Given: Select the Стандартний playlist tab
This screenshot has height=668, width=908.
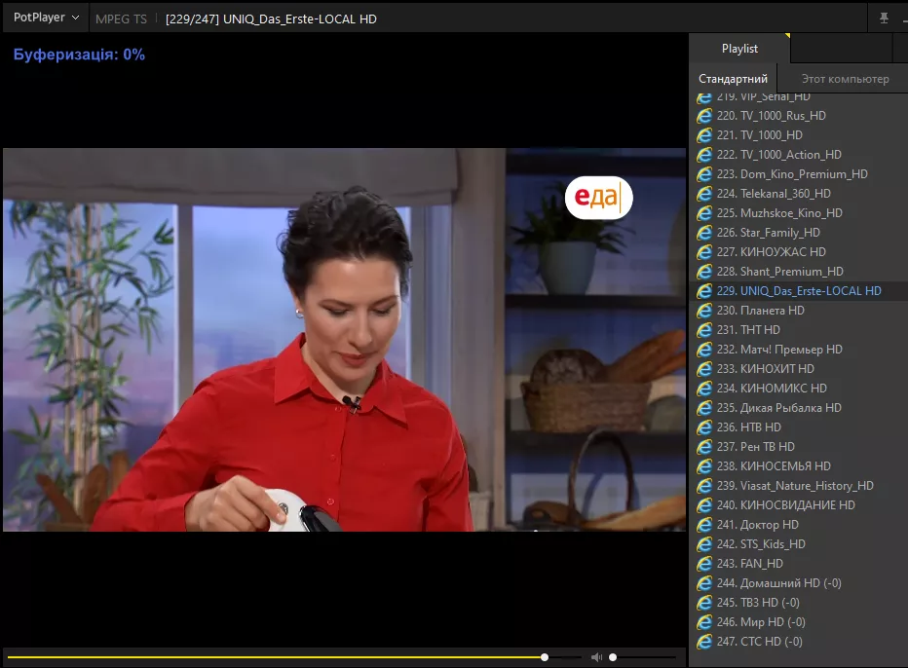Looking at the screenshot, I should point(733,79).
